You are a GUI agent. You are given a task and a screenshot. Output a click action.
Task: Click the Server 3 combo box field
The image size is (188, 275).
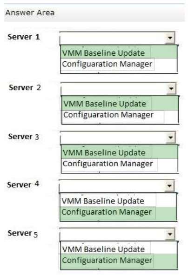coord(118,137)
